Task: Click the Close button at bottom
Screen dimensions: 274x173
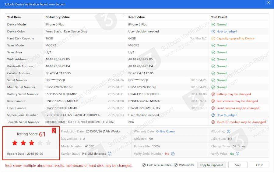Action: click(259, 165)
